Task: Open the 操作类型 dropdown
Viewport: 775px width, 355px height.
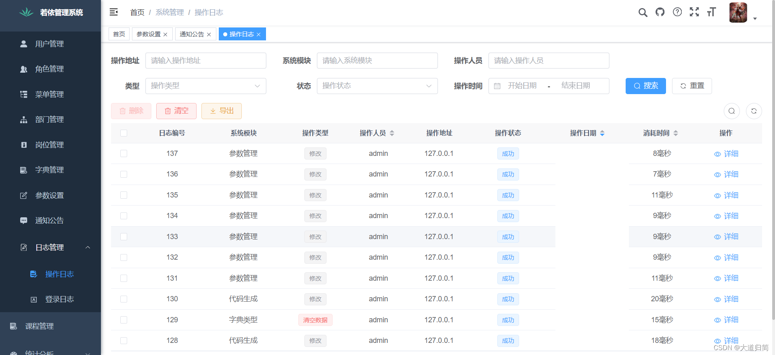Action: coord(206,86)
